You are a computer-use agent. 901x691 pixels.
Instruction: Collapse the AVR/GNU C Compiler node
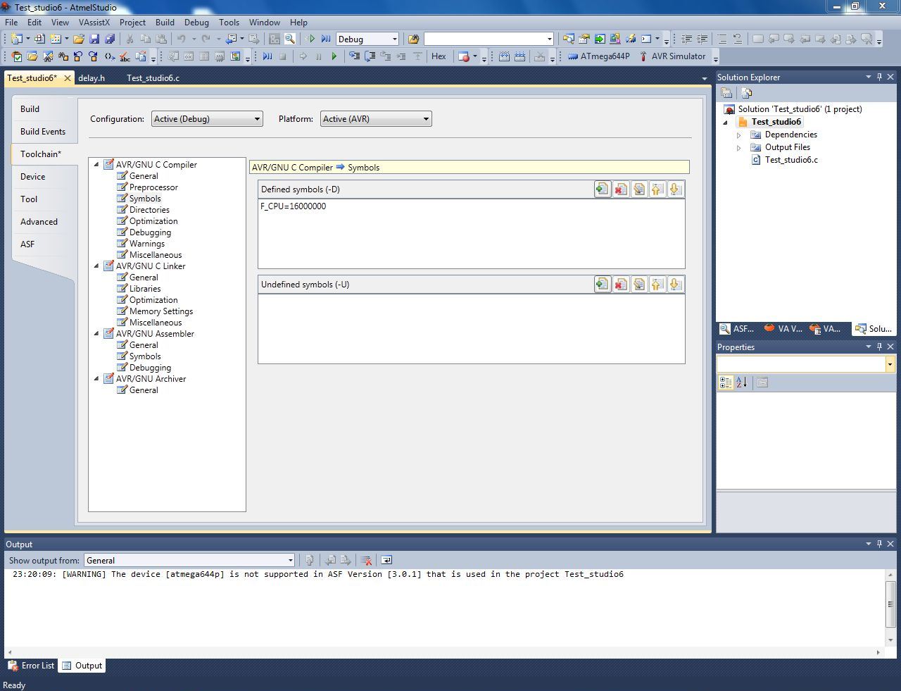pyautogui.click(x=97, y=165)
